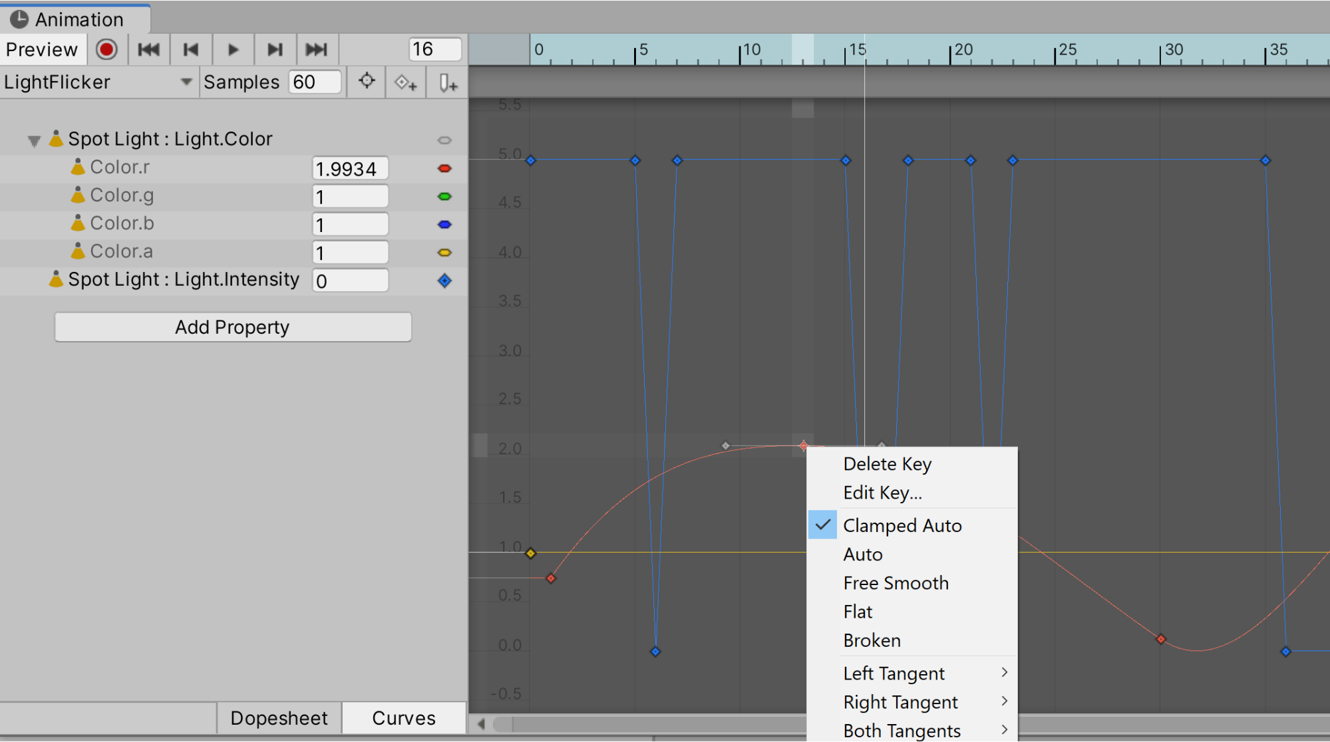Toggle filter by selection crosshair icon
The image size is (1330, 742).
click(x=367, y=82)
